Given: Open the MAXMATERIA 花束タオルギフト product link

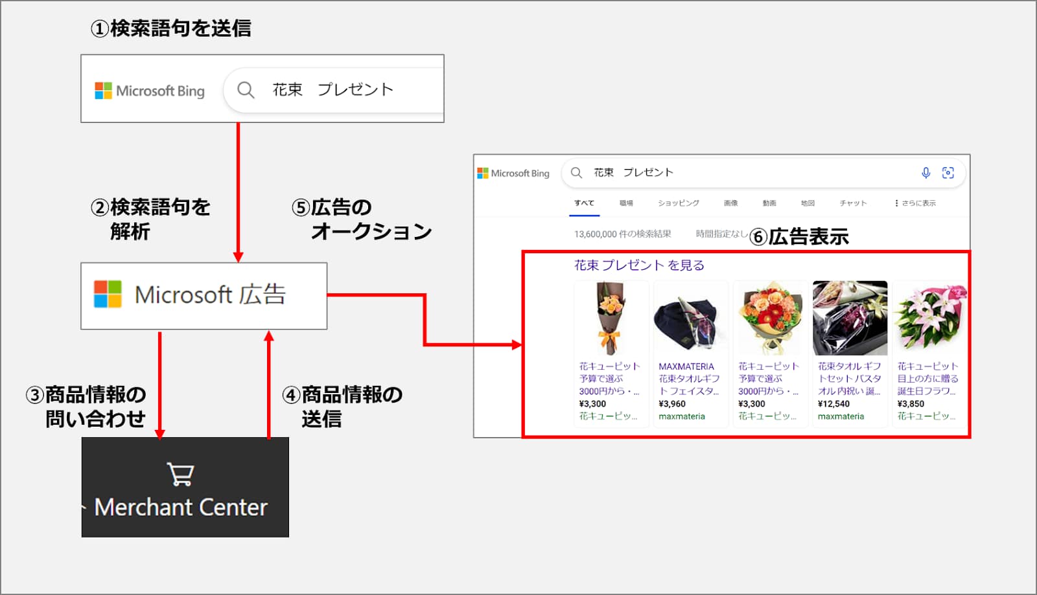Looking at the screenshot, I should click(x=688, y=379).
